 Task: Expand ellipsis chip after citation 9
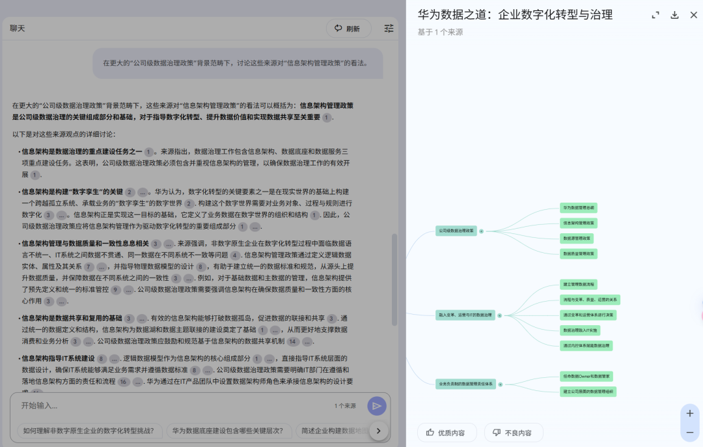tap(129, 290)
